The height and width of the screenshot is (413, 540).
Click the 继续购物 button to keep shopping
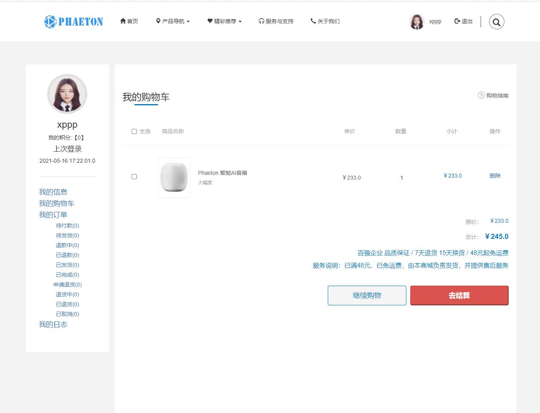tap(366, 295)
